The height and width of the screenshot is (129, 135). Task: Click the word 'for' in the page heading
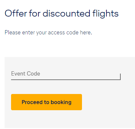coord(35,13)
